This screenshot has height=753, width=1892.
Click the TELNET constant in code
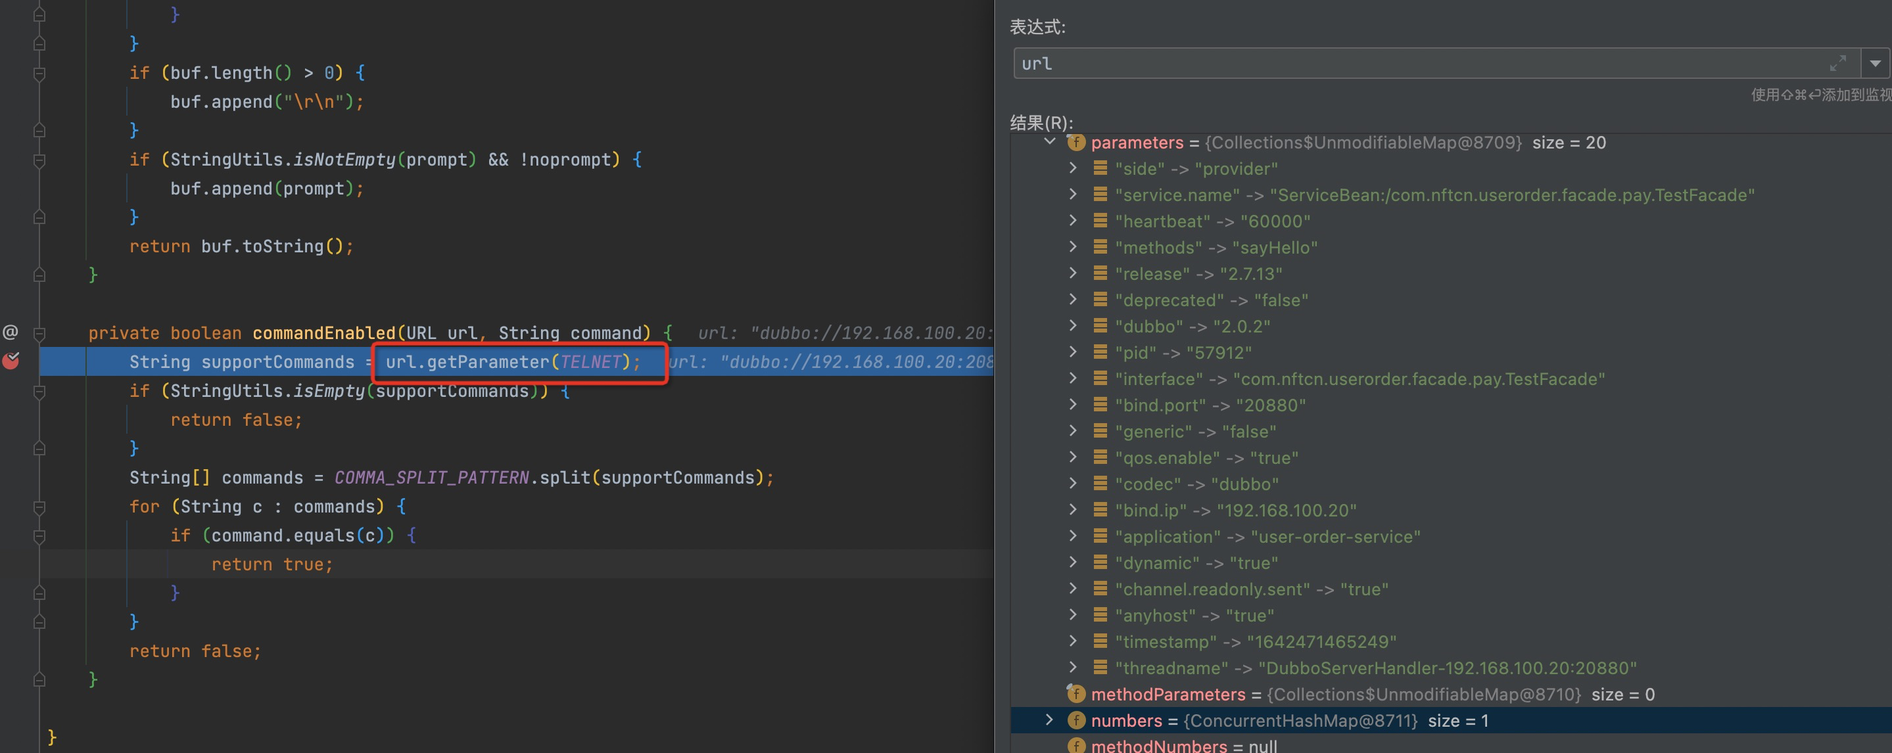click(x=590, y=362)
